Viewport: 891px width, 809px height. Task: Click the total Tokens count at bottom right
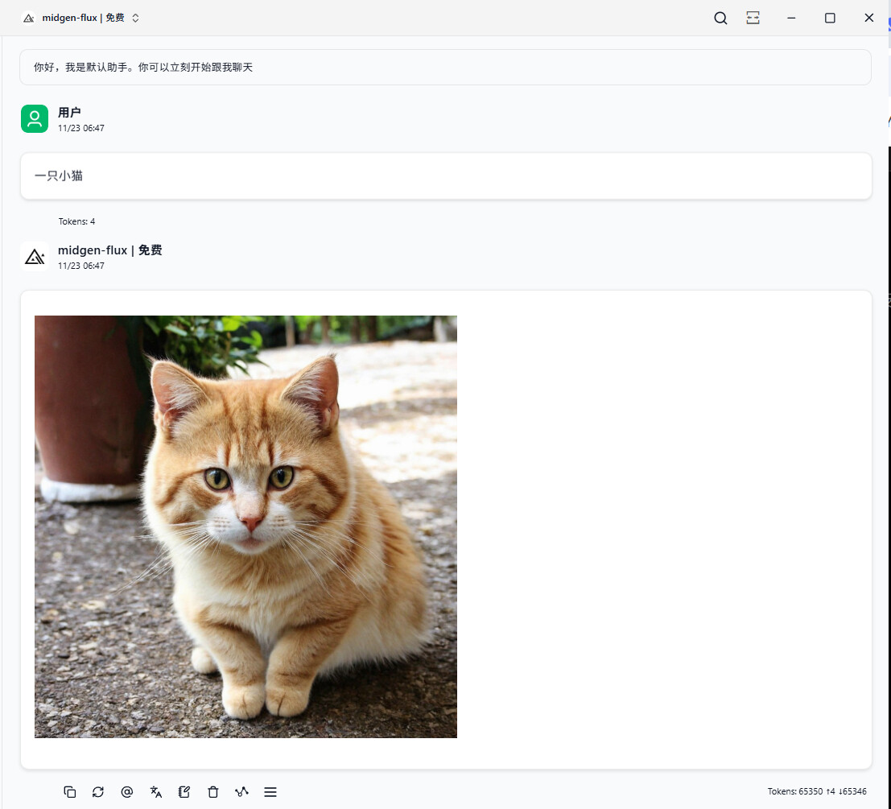pyautogui.click(x=816, y=792)
